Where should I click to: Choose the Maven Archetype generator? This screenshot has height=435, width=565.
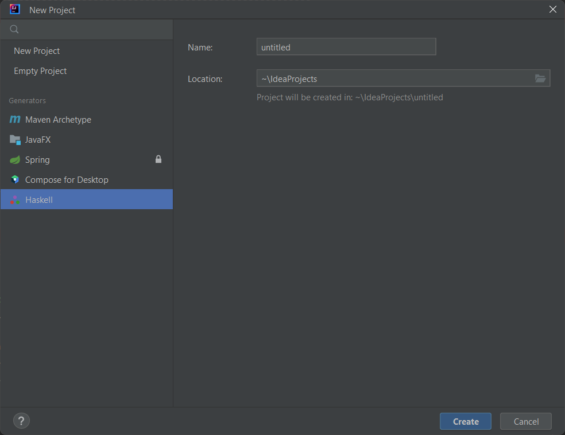tap(87, 119)
